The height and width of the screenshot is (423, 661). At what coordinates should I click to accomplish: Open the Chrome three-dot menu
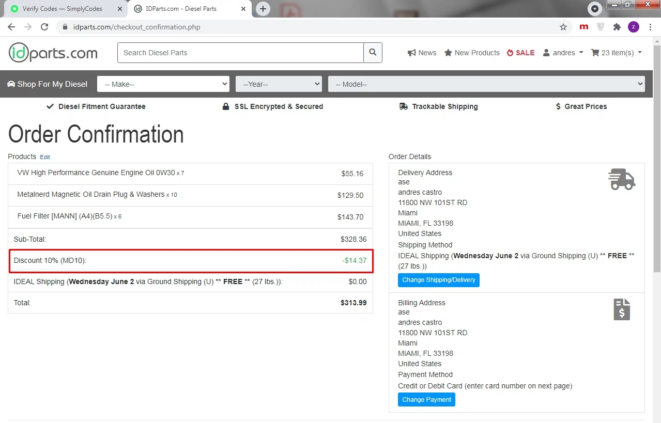click(x=650, y=27)
